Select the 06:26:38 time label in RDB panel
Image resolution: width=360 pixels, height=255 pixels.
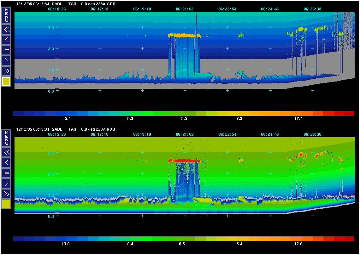pos(312,134)
